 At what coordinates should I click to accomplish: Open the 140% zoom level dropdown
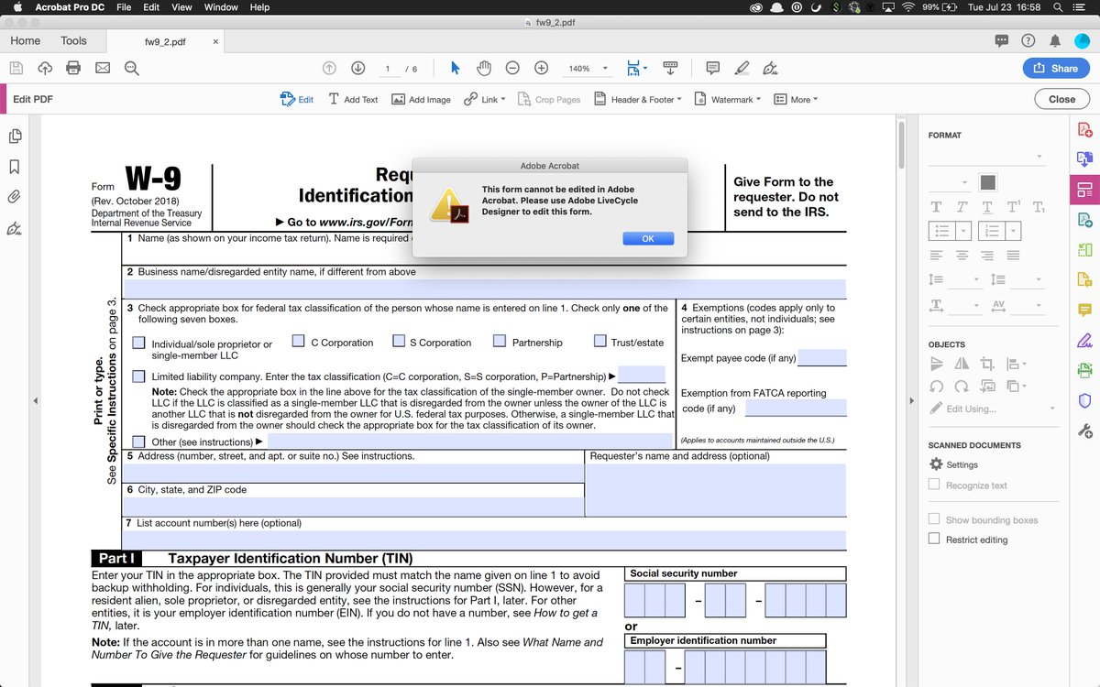pyautogui.click(x=604, y=69)
